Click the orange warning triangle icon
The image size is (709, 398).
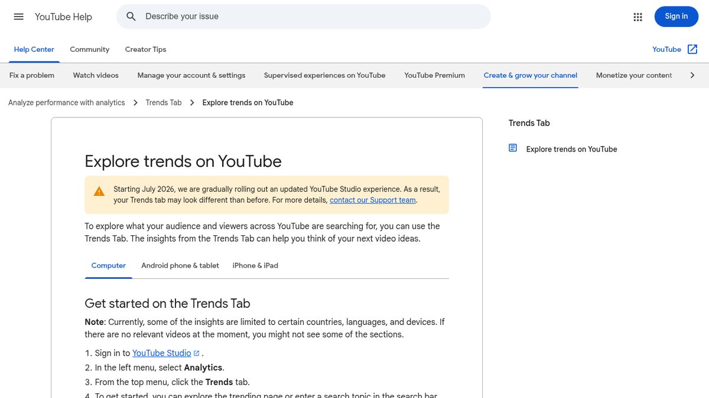coord(99,191)
